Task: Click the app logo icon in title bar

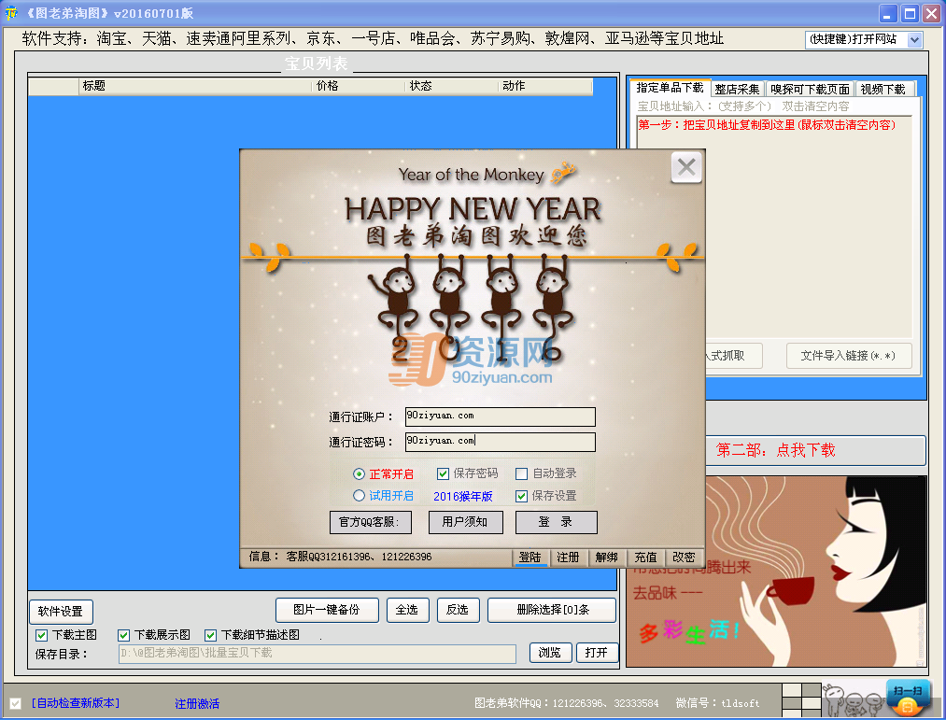Action: (11, 13)
